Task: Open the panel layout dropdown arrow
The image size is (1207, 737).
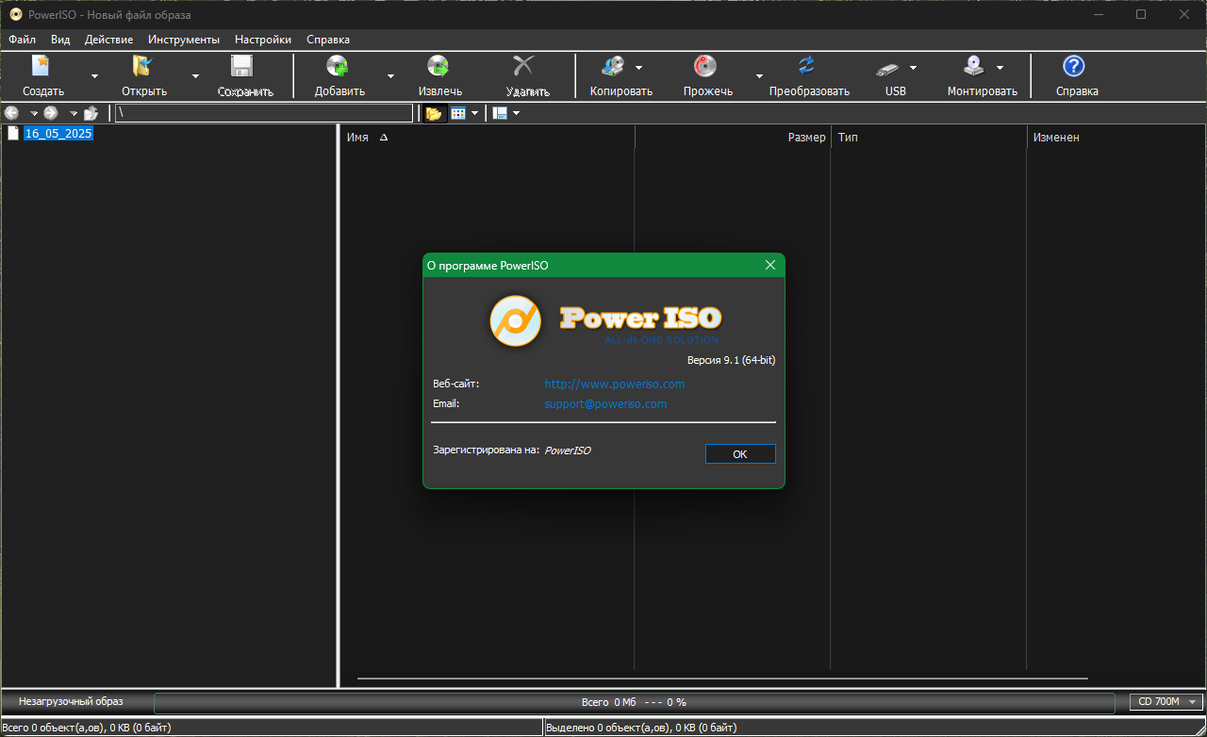Action: tap(516, 113)
